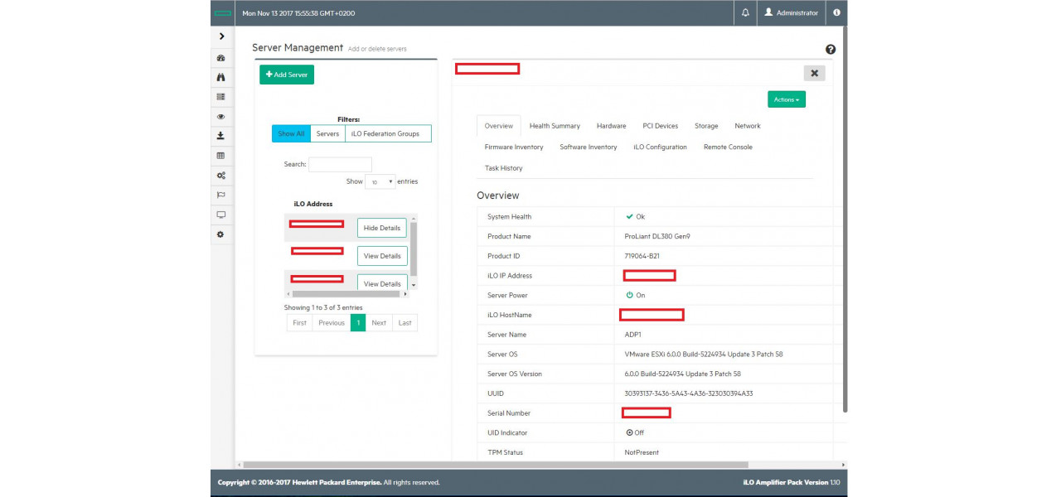Viewport: 1061px width, 497px height.
Task: Open the single gear settings icon in sidebar
Action: (221, 234)
